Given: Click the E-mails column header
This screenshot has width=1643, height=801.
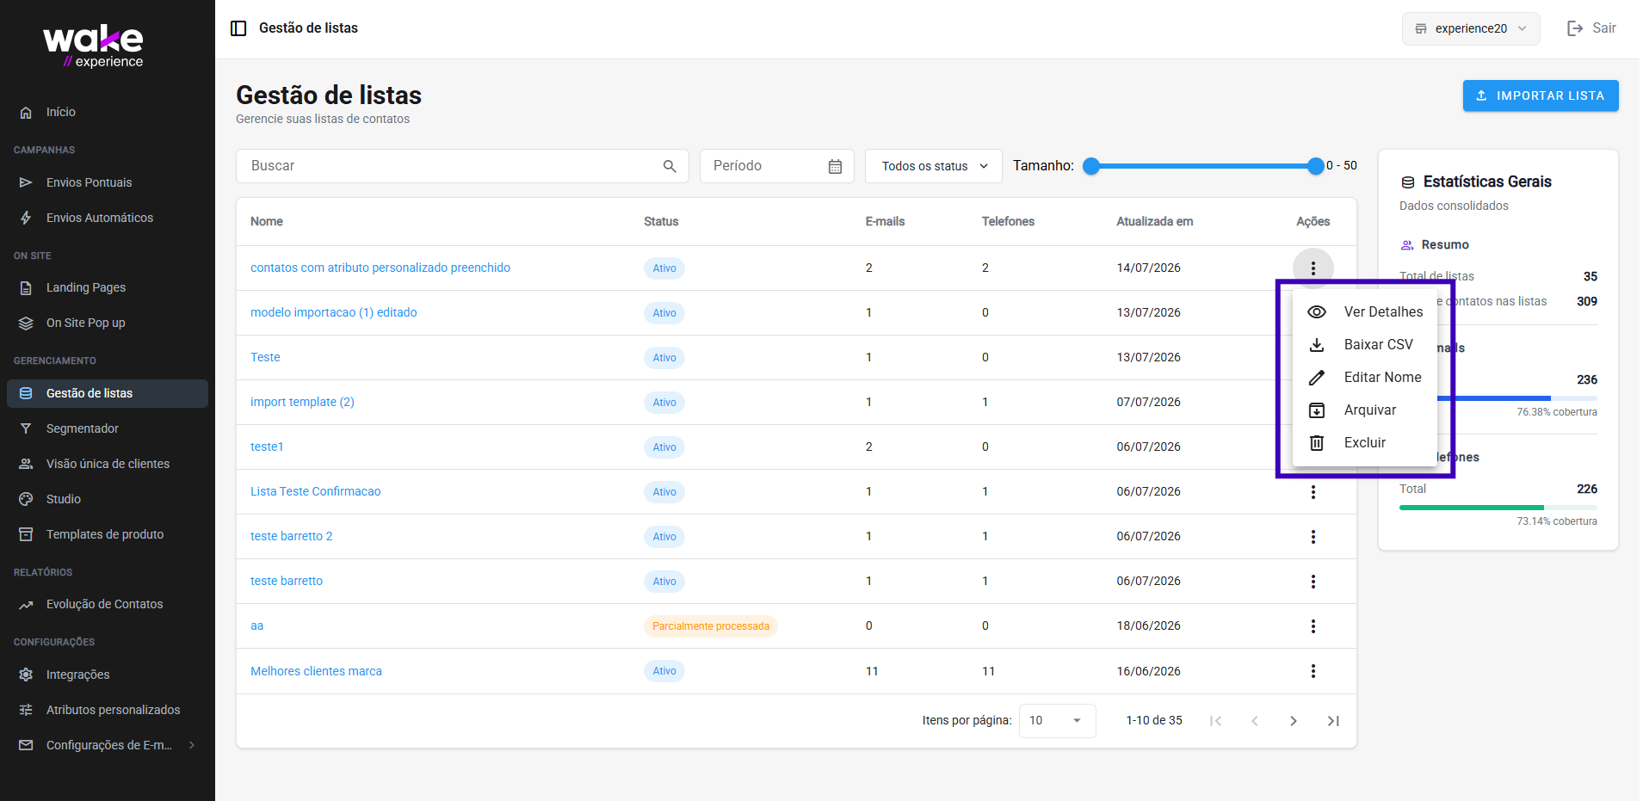Looking at the screenshot, I should click(x=885, y=221).
